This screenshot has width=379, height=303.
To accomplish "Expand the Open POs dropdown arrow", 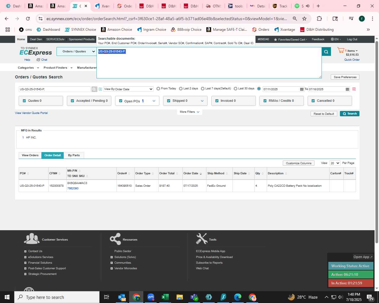I will [154, 101].
